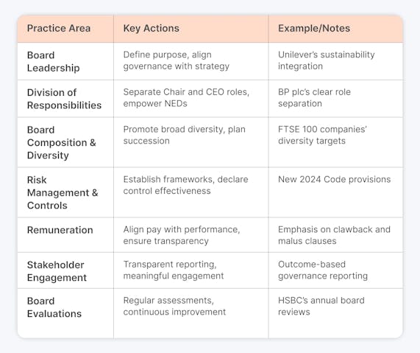
Task: Select 'Unilever's sustainability integration' note
Action: click(x=327, y=60)
